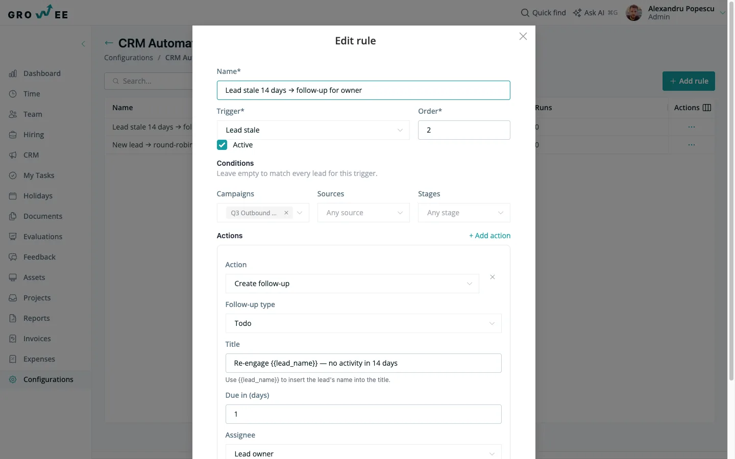735x459 pixels.
Task: Click the back arrow beside CRM Automation
Action: coord(109,43)
